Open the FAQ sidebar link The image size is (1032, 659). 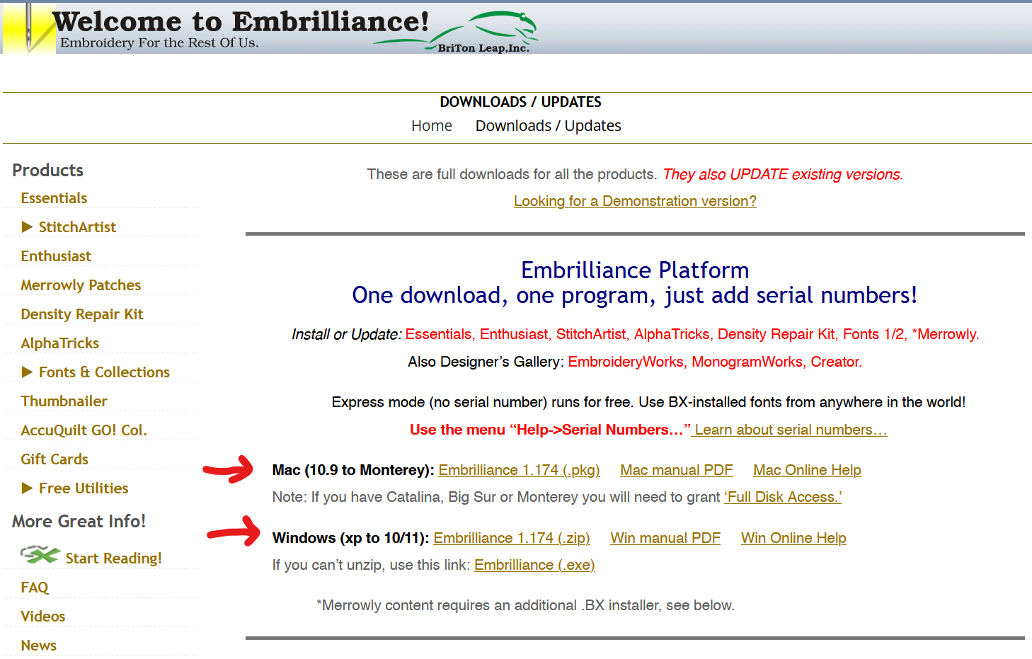pyautogui.click(x=35, y=588)
